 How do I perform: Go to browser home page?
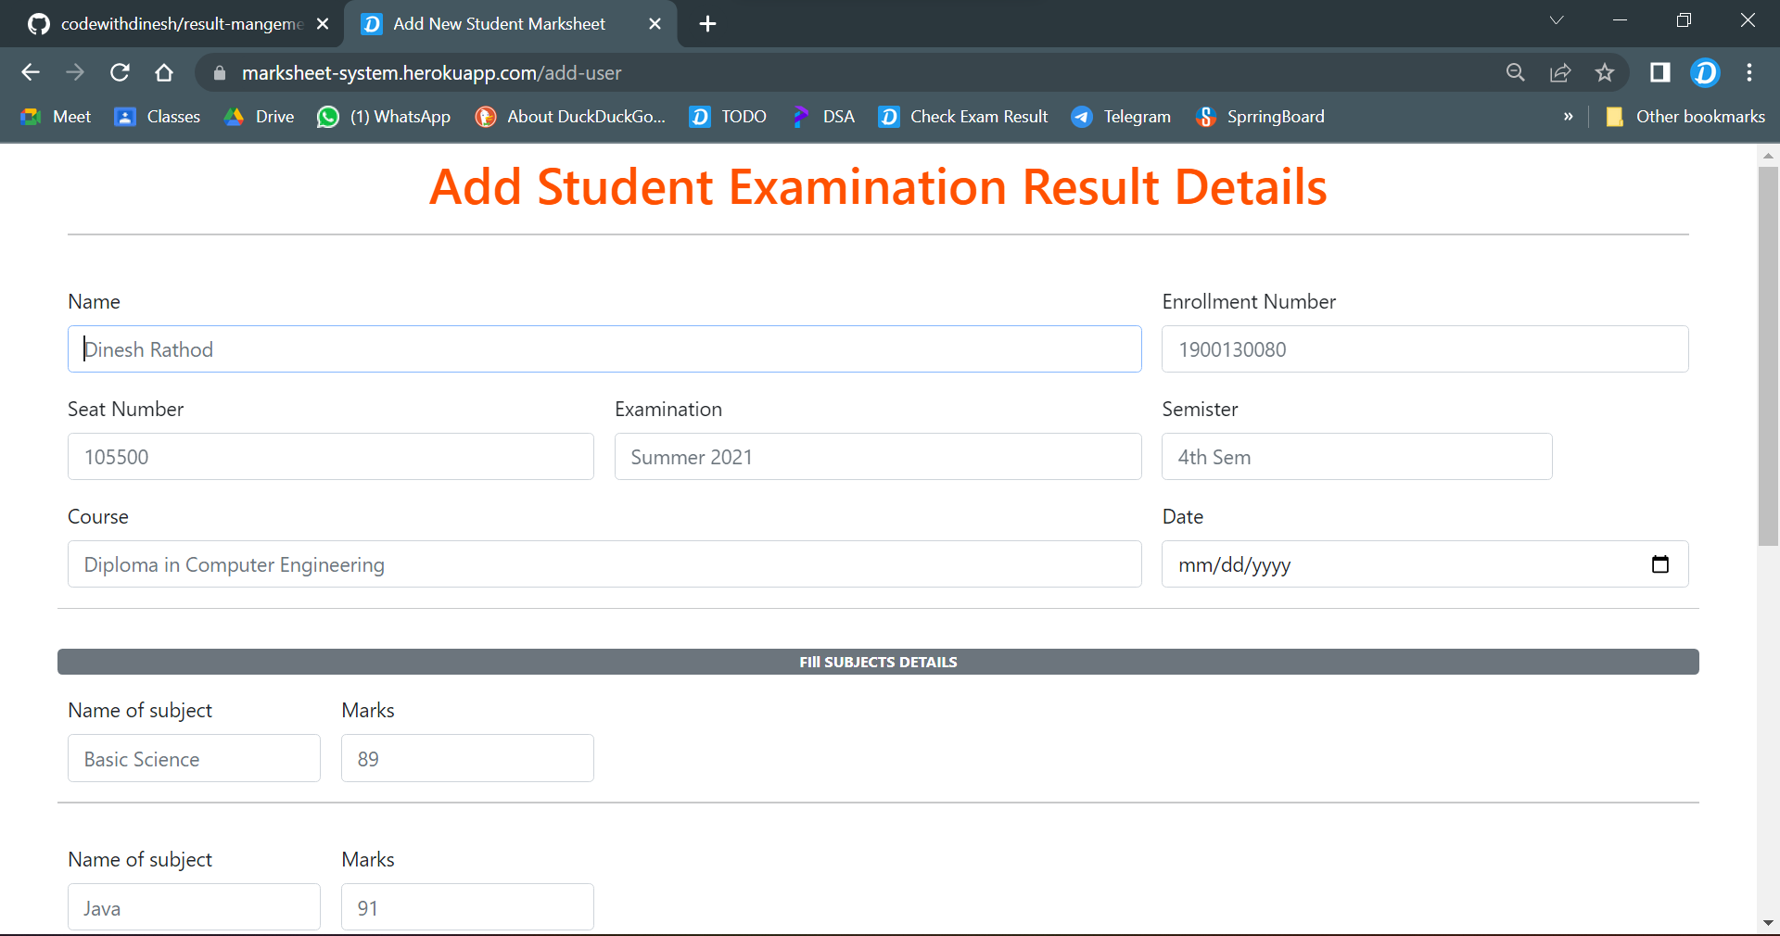pos(164,72)
